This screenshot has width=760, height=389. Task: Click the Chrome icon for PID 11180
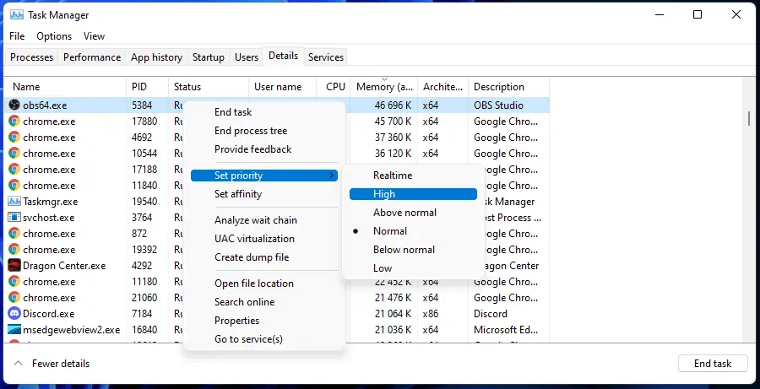(14, 282)
